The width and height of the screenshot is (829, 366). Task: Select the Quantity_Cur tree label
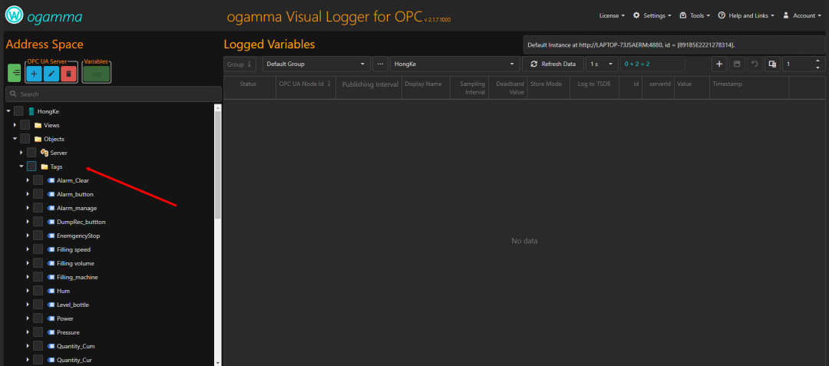pyautogui.click(x=75, y=360)
